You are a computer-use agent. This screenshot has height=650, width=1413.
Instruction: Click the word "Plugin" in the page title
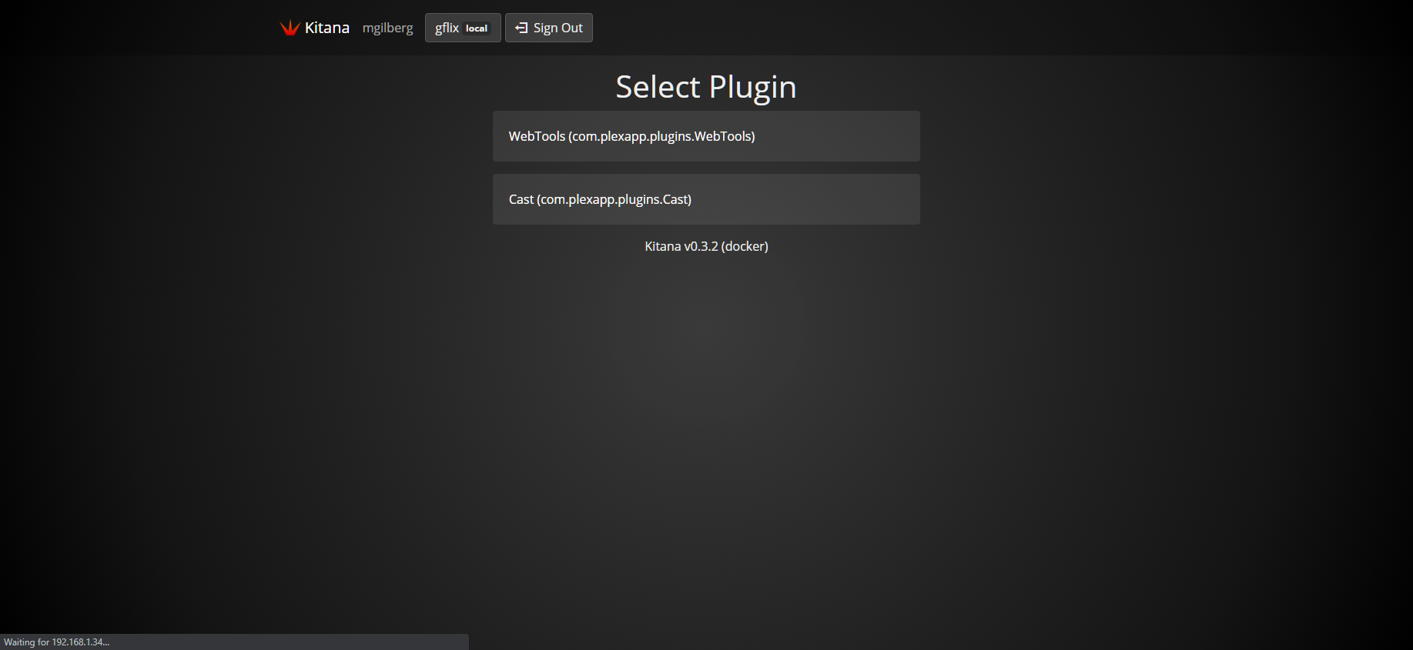tap(752, 87)
